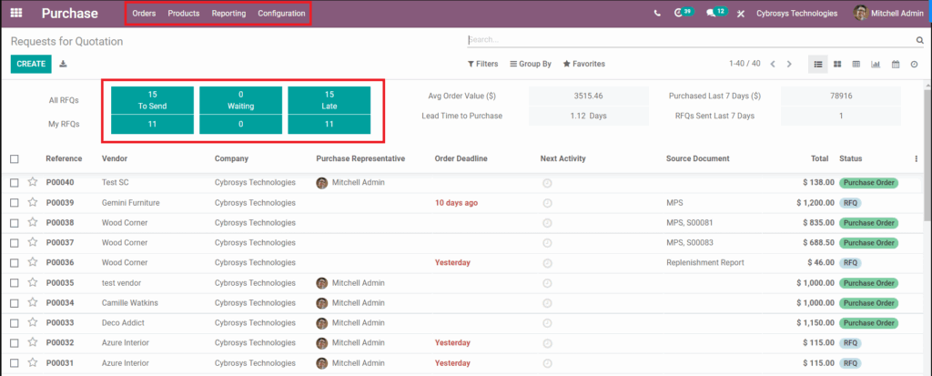The image size is (932, 376).
Task: Check the box for order P00037
Action: [x=15, y=243]
